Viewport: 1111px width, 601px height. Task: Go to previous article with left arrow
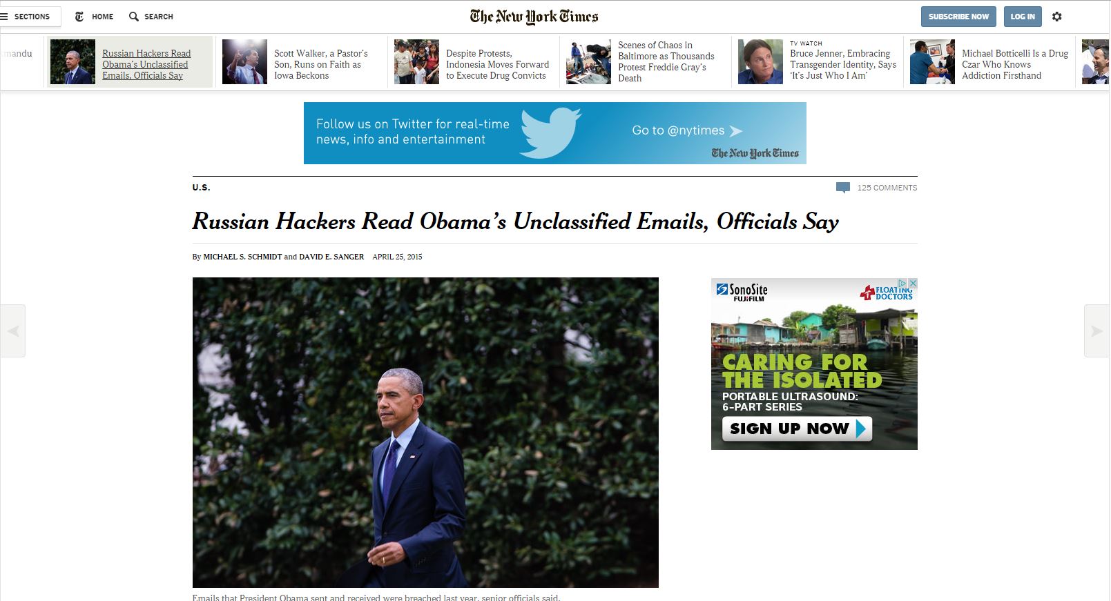point(12,331)
